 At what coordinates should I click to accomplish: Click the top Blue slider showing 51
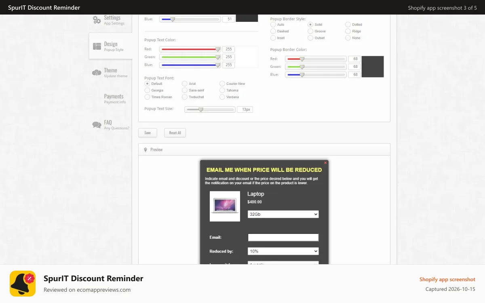pos(190,19)
